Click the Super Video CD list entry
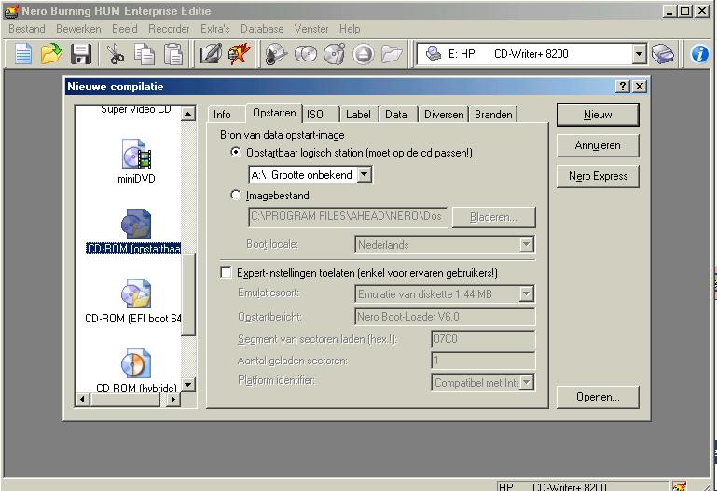This screenshot has height=491, width=717. point(136,110)
